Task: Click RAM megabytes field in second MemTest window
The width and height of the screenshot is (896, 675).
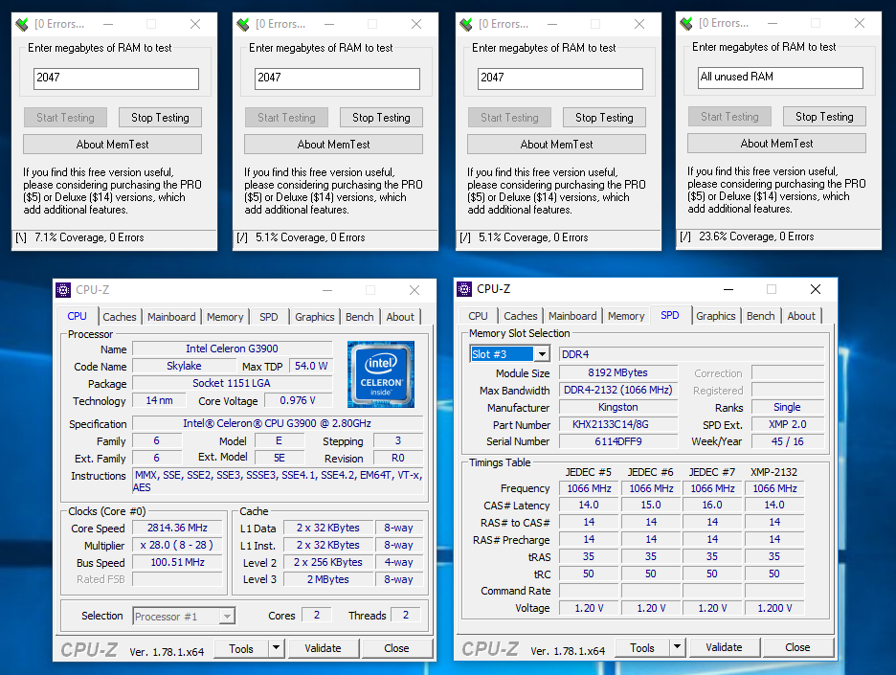Action: point(337,79)
